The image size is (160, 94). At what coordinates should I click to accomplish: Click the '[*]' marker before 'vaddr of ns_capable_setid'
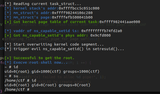point(8,31)
